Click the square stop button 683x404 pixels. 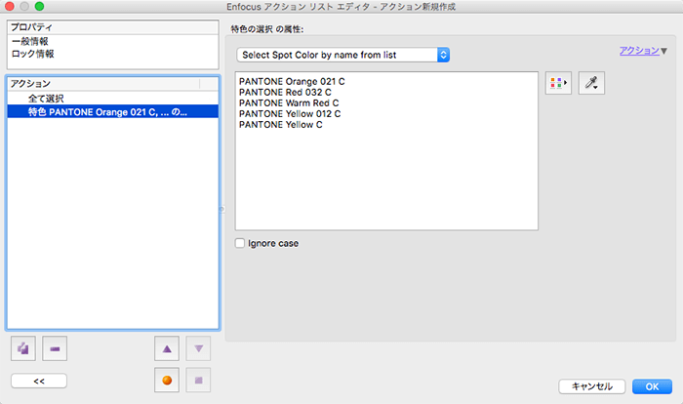pos(198,380)
